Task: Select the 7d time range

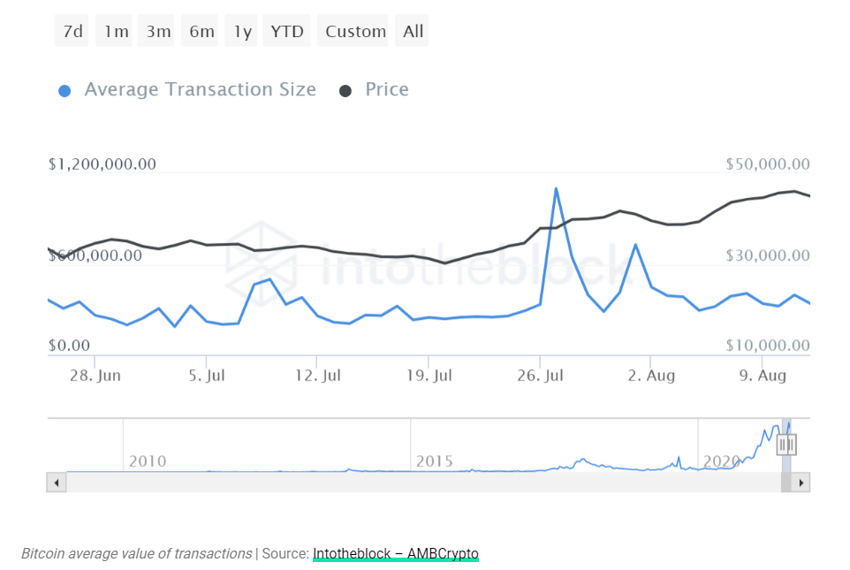Action: coord(72,32)
